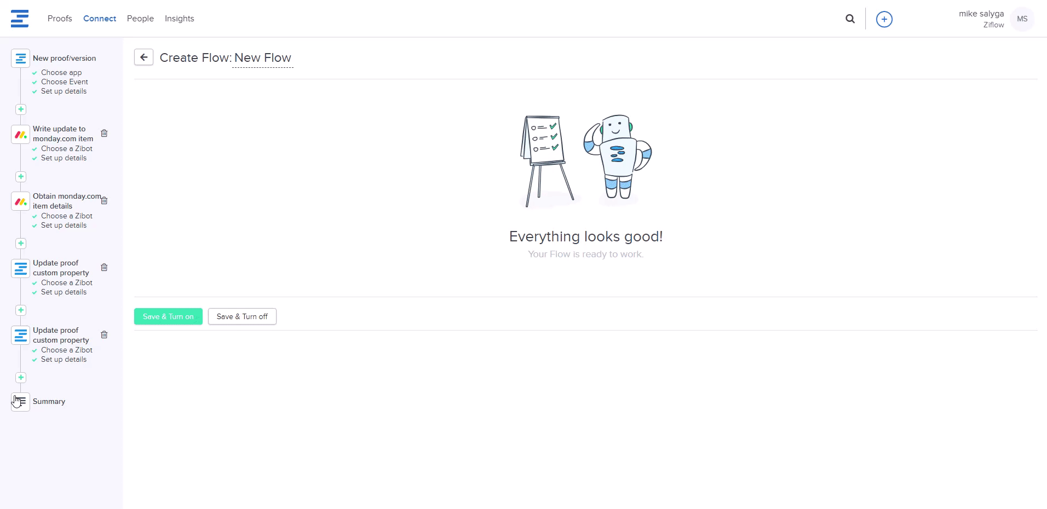Add step before Summary
Image resolution: width=1047 pixels, height=509 pixels.
click(21, 378)
